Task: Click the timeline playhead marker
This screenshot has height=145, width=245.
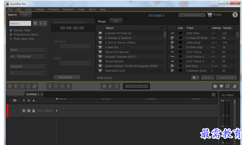Action: [x=57, y=99]
